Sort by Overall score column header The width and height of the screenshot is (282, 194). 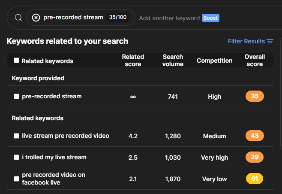(255, 61)
